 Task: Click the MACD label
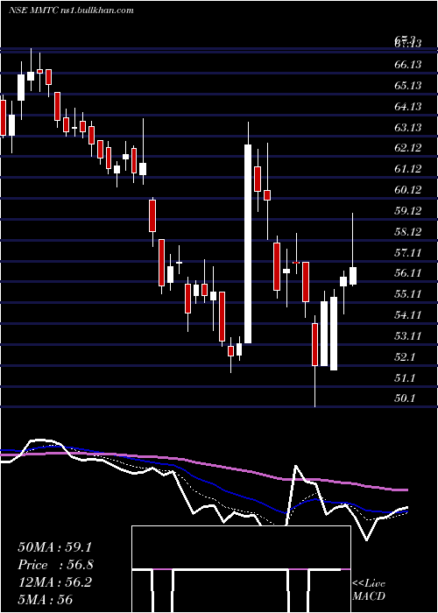(x=369, y=596)
